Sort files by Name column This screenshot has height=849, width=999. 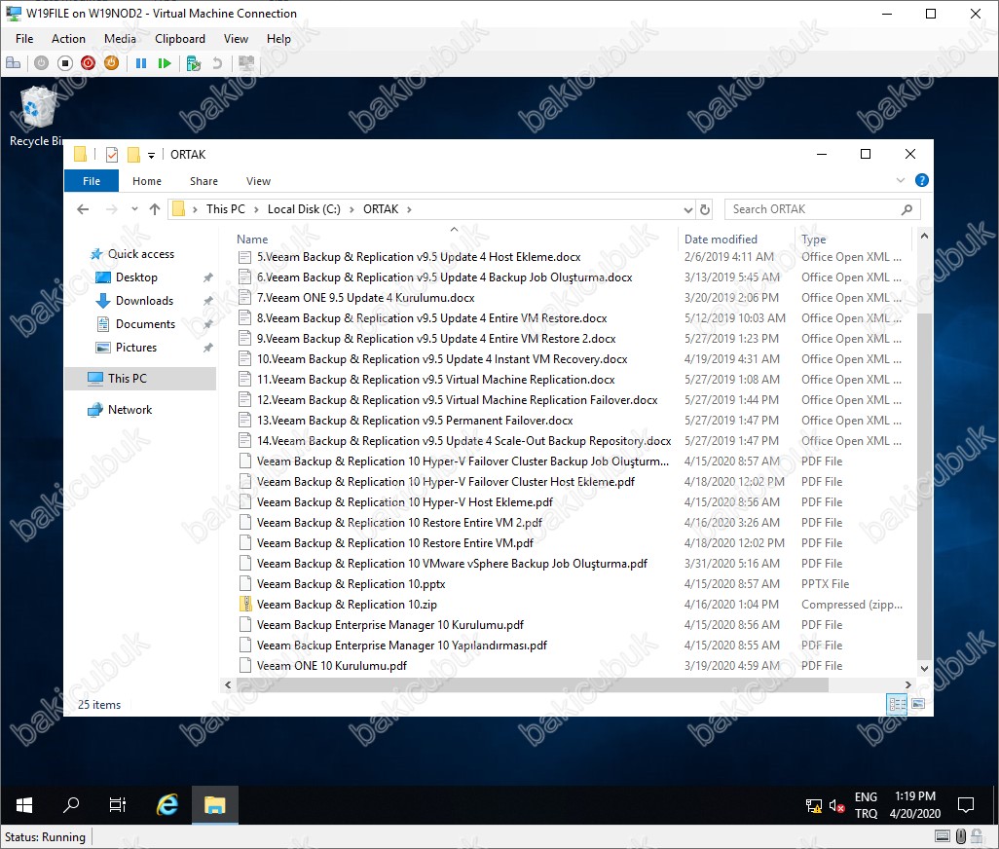[x=252, y=240]
